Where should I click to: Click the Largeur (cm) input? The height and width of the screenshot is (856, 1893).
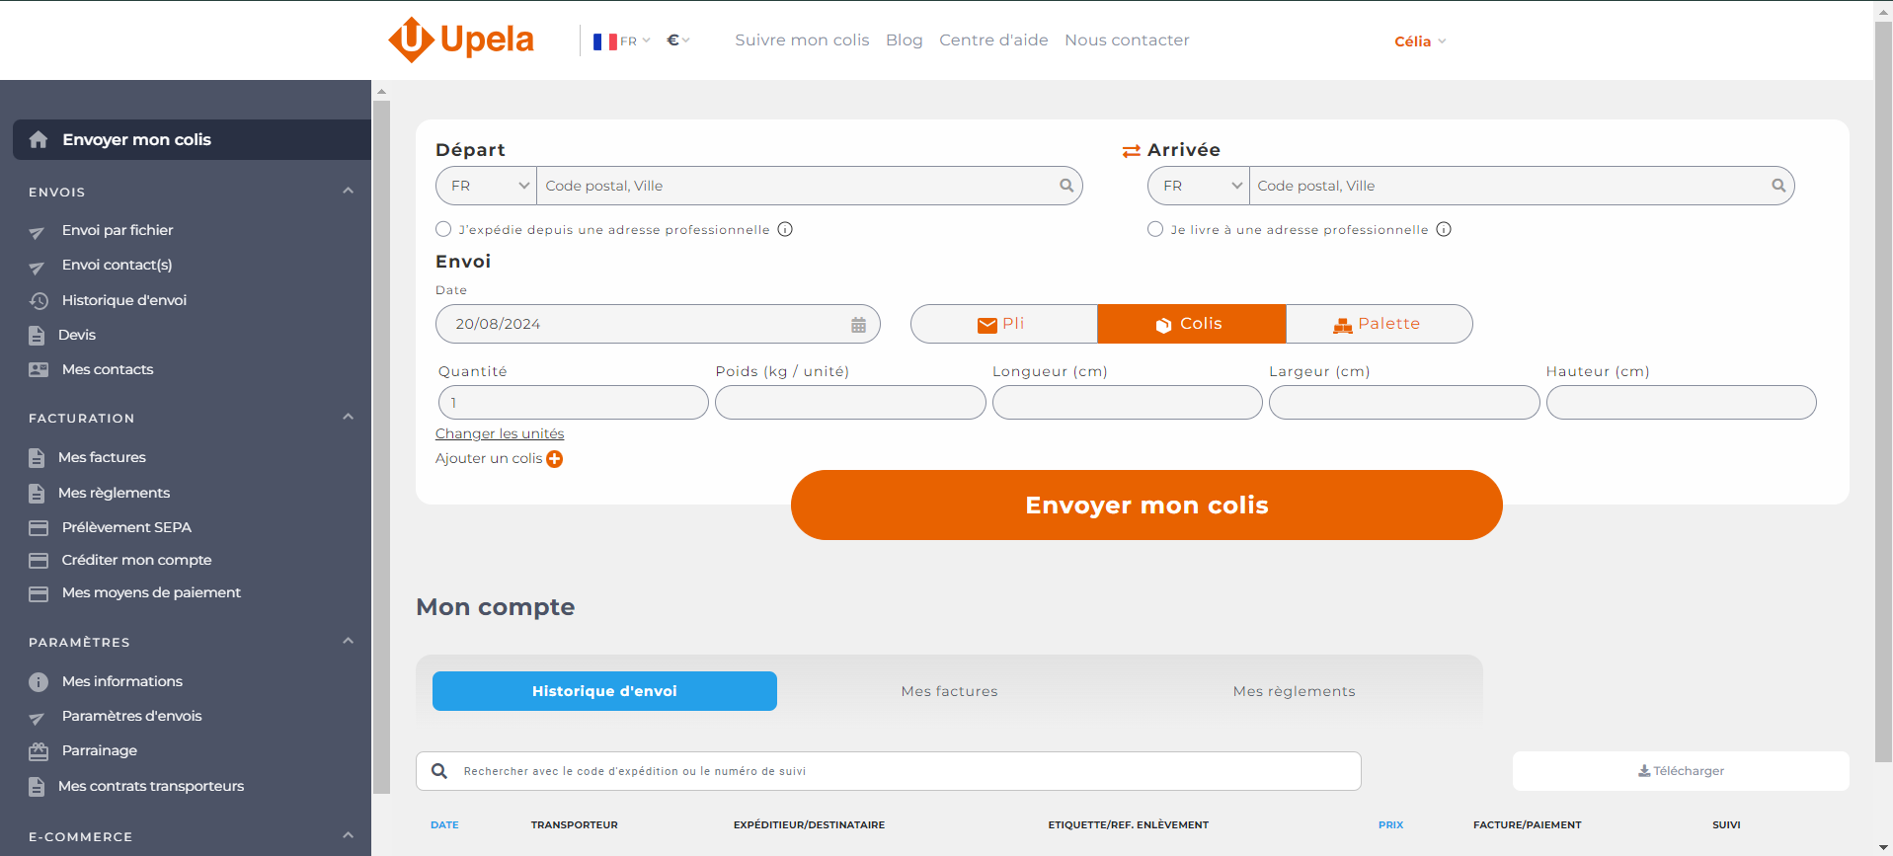point(1404,403)
